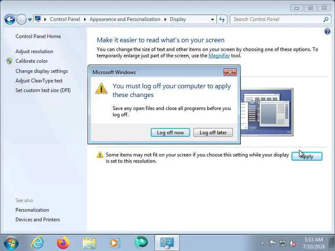This screenshot has width=335, height=251.
Task: Maximize the Control Panel window
Action: pyautogui.click(x=310, y=8)
